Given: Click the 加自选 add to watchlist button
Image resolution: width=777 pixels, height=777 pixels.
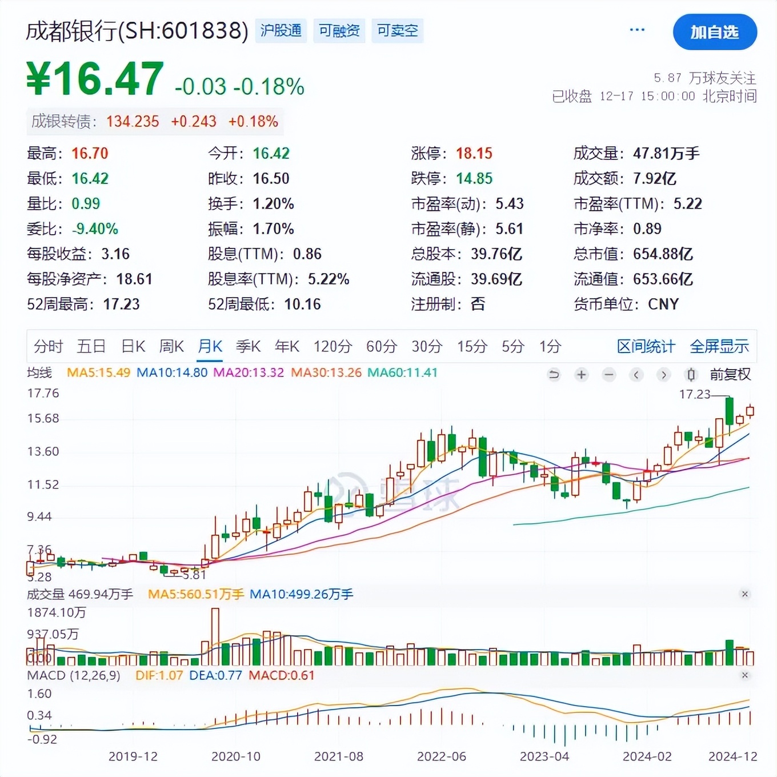Looking at the screenshot, I should (715, 32).
